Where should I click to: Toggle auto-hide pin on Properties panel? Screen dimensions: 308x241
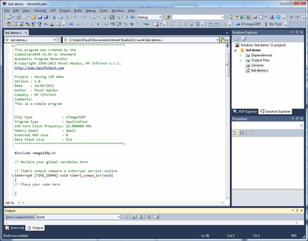point(297,119)
